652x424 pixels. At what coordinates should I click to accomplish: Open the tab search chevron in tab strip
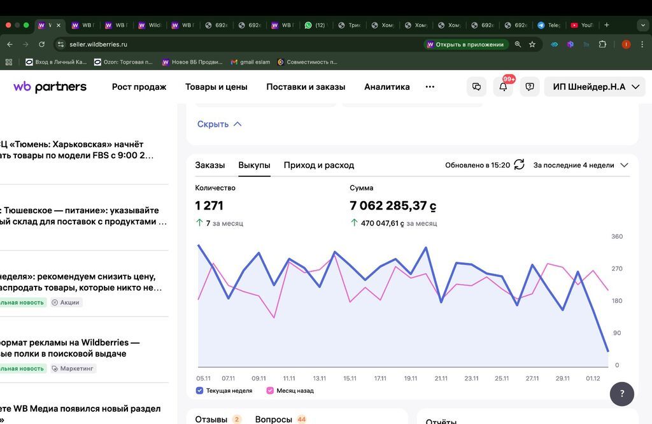coord(643,25)
